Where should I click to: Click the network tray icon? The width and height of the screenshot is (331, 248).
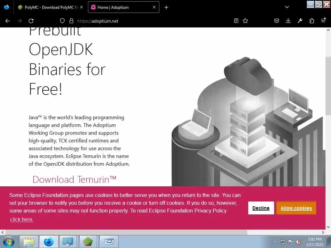pyautogui.click(x=283, y=242)
